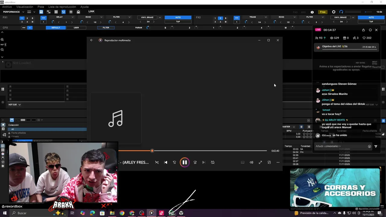This screenshot has width=386, height=217.
Task: Open Lista de reproducción menu
Action: tap(62, 7)
